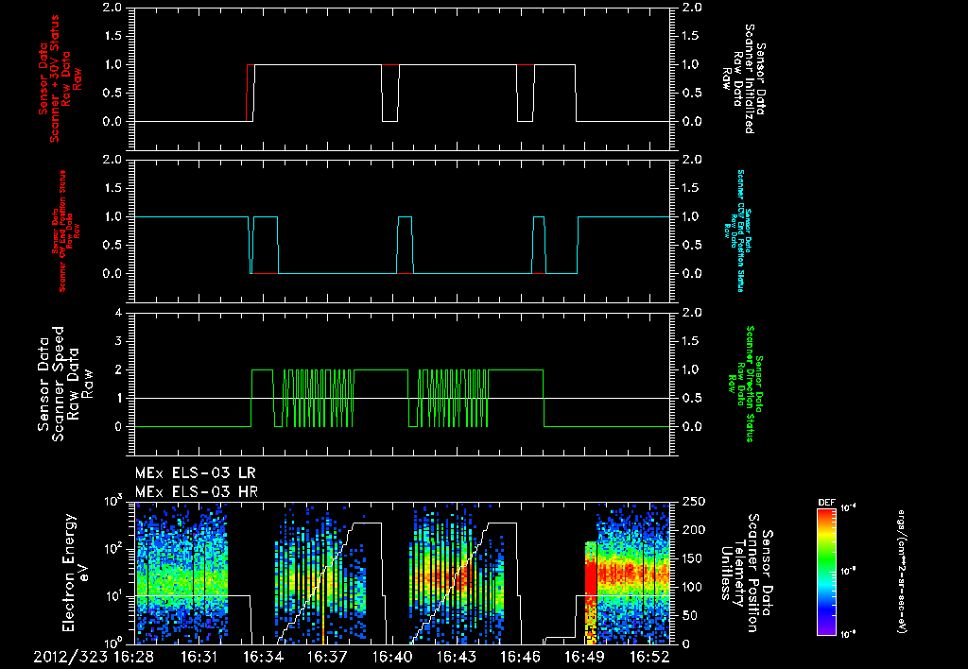
Task: Click the '2012/323 16:28' start time label
Action: (95, 658)
